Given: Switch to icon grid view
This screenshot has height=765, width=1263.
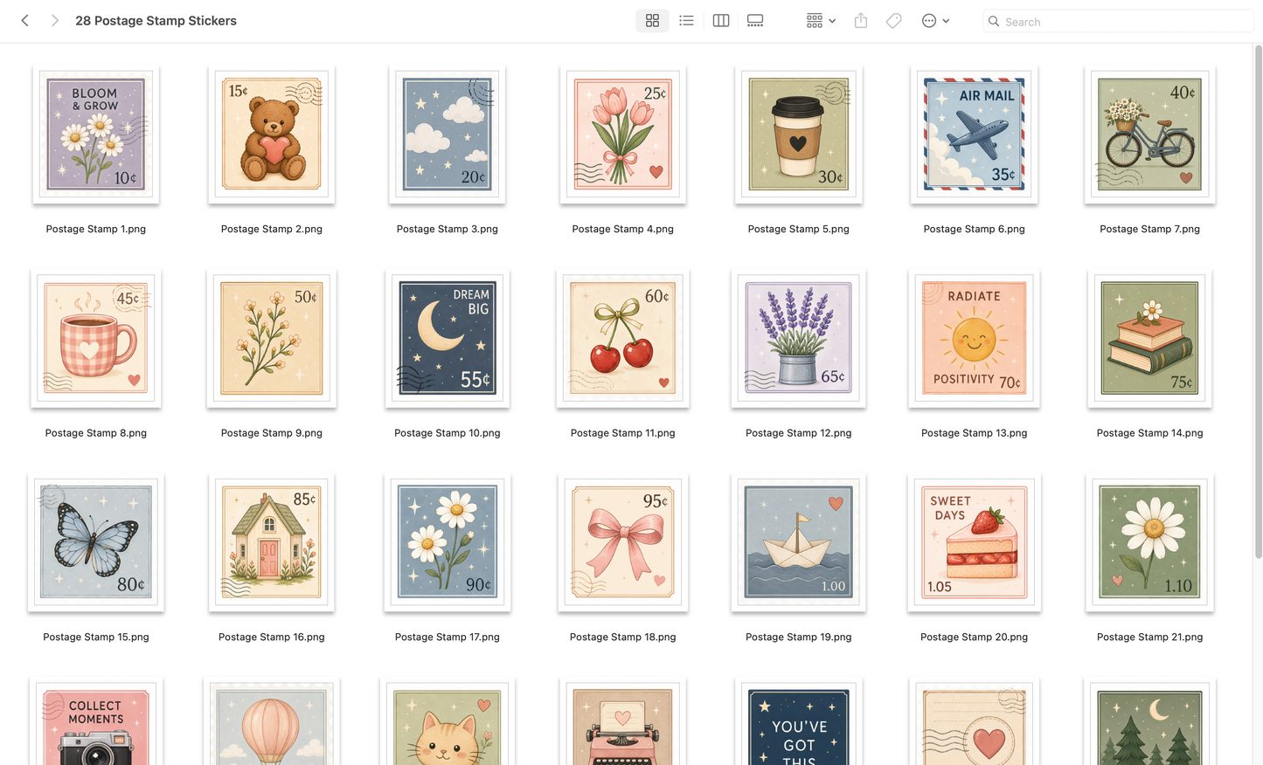Looking at the screenshot, I should [652, 20].
